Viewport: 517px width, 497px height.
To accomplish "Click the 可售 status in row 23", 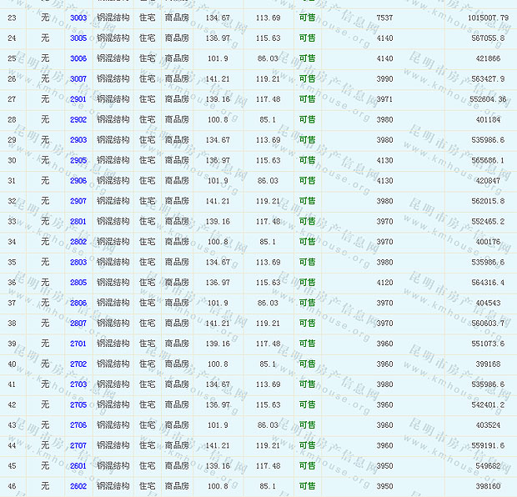I will (307, 18).
